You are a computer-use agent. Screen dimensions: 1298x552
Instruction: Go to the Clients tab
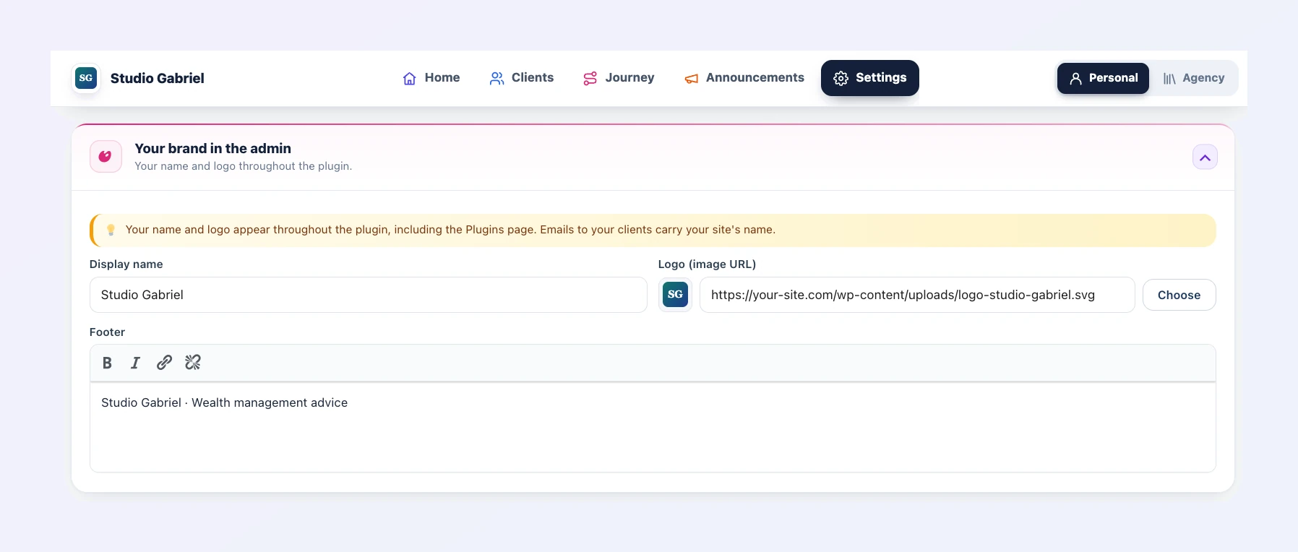(x=522, y=78)
